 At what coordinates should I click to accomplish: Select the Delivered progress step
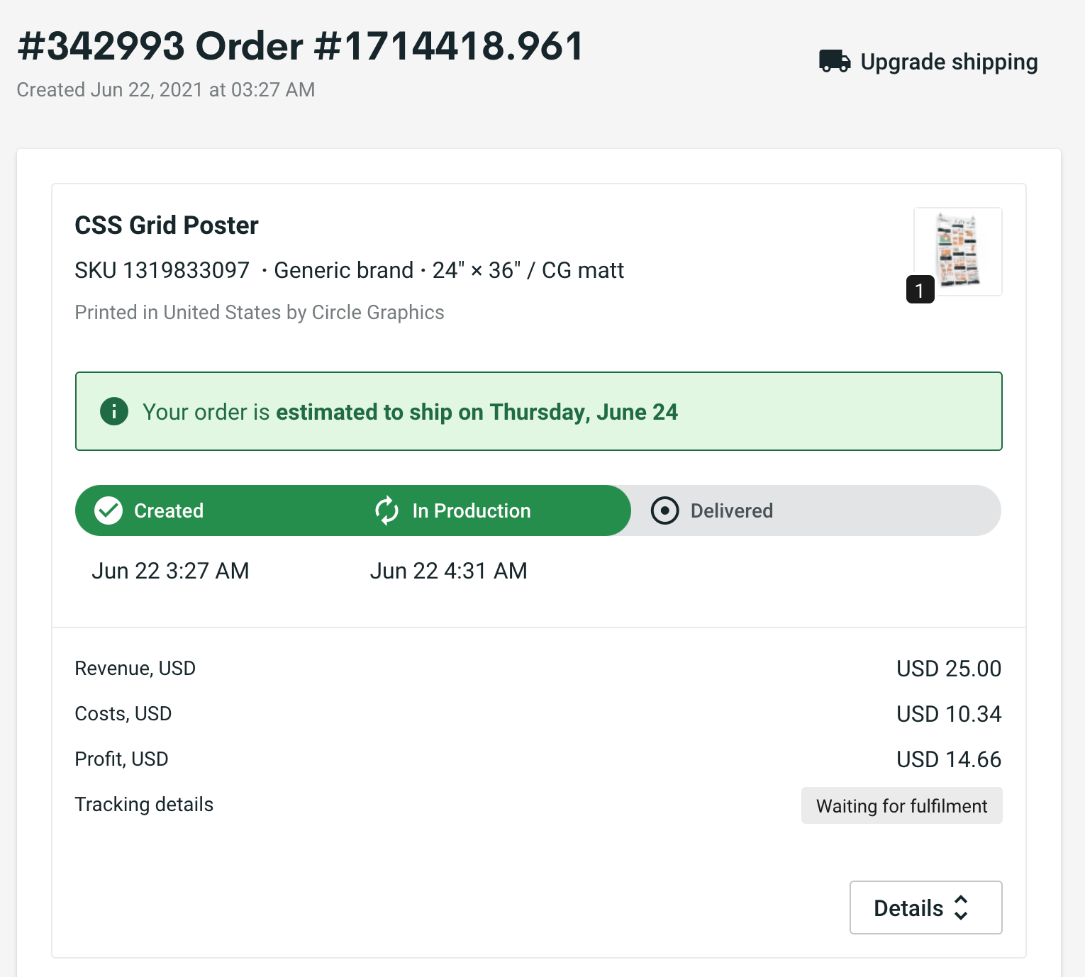click(732, 510)
